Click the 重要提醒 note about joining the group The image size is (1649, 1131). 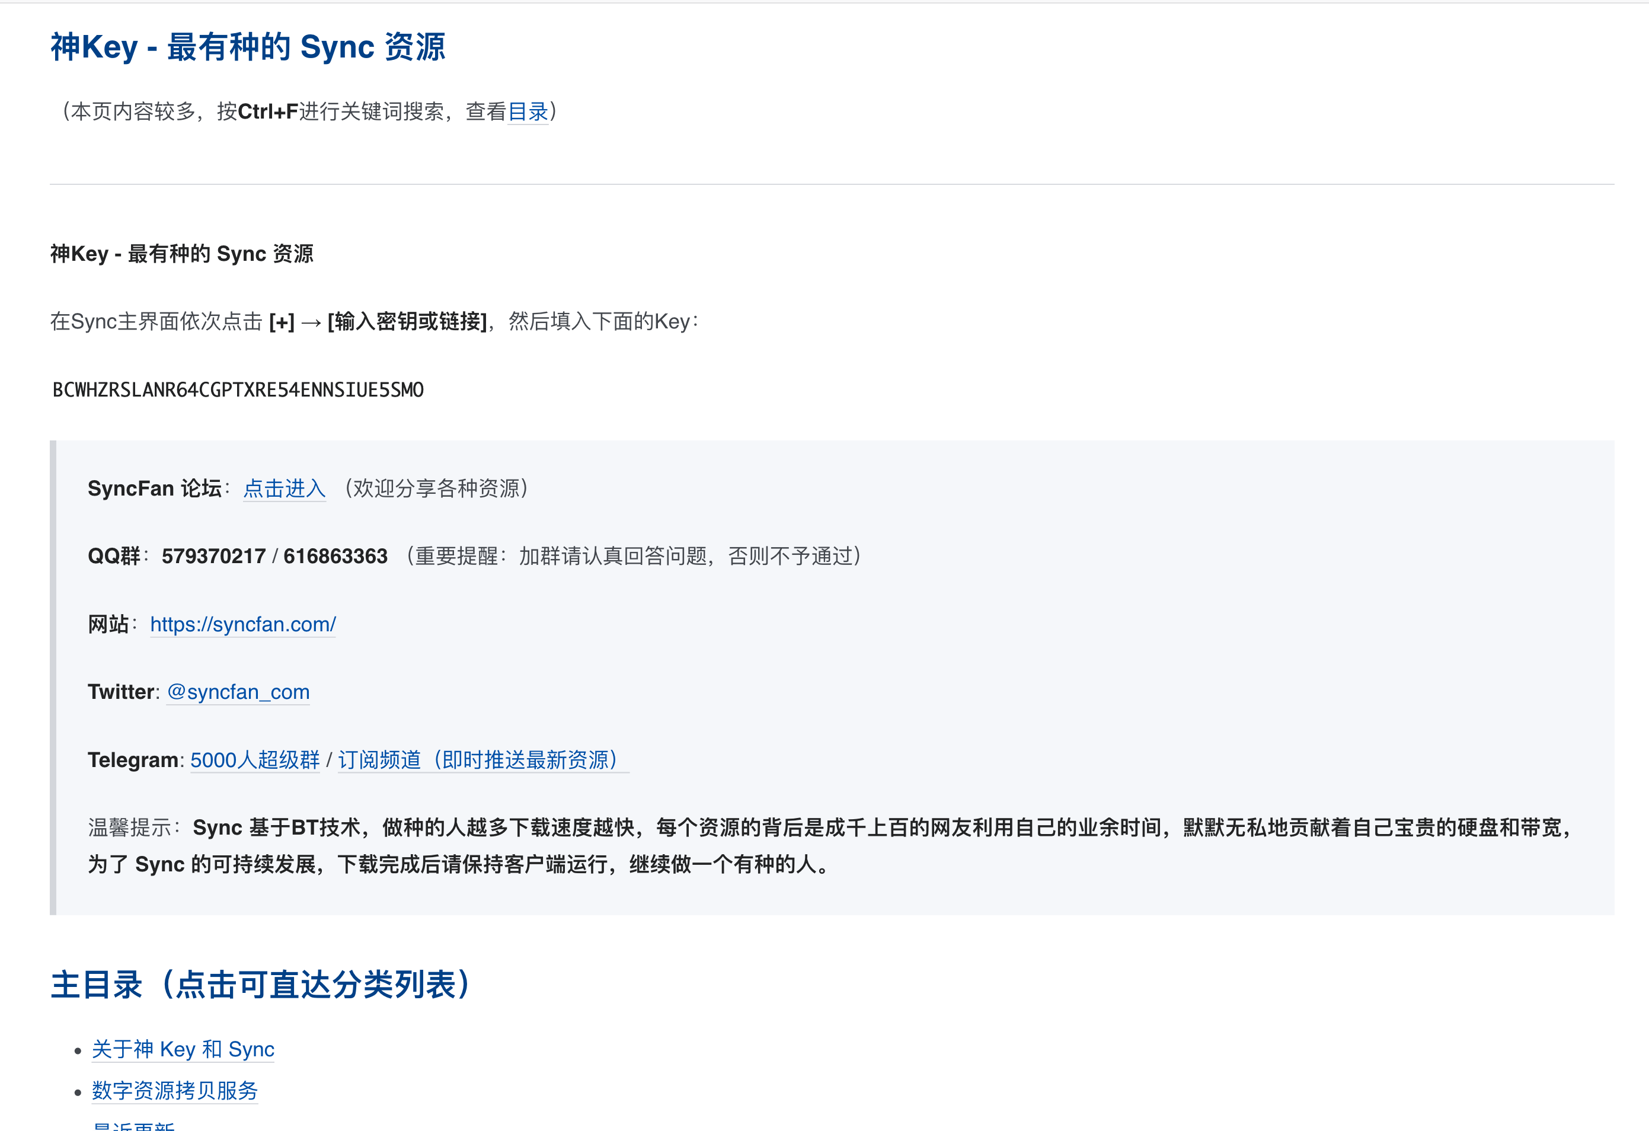(634, 556)
